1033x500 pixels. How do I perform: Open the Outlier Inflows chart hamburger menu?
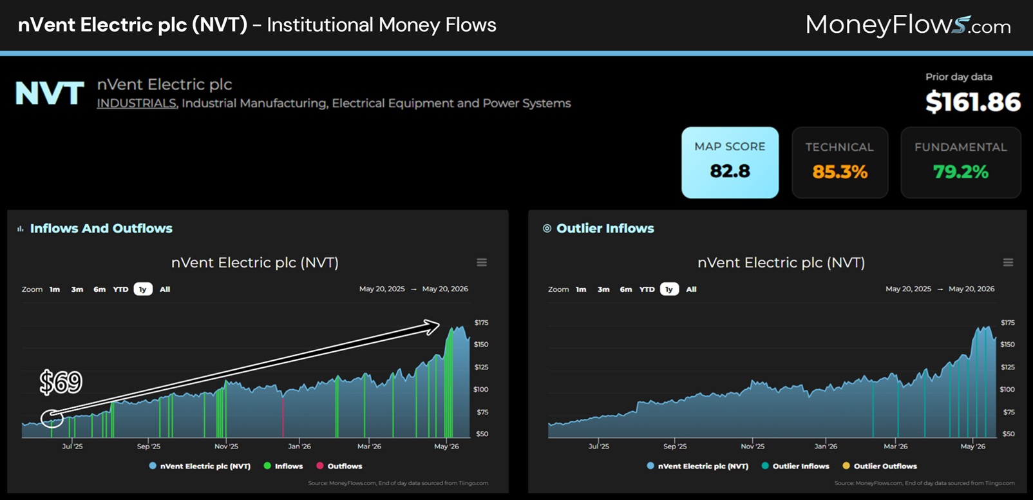pos(1008,262)
